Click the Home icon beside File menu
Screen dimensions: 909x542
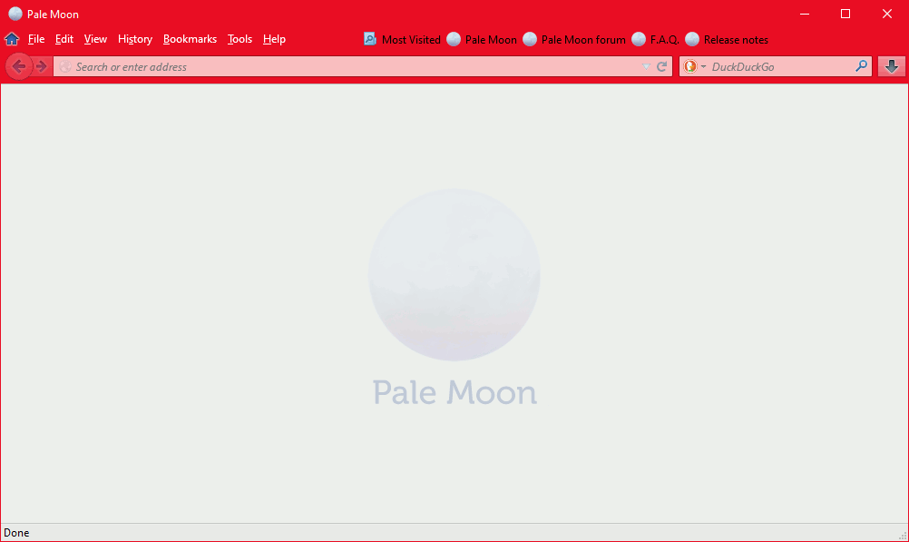12,39
